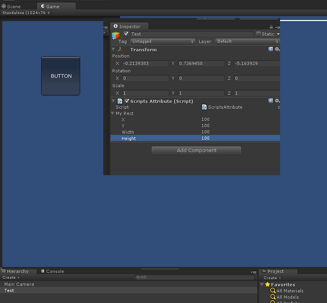Viewport: 327px width, 303px height.
Task: Edit the object name field Test
Action: pyautogui.click(x=192, y=34)
